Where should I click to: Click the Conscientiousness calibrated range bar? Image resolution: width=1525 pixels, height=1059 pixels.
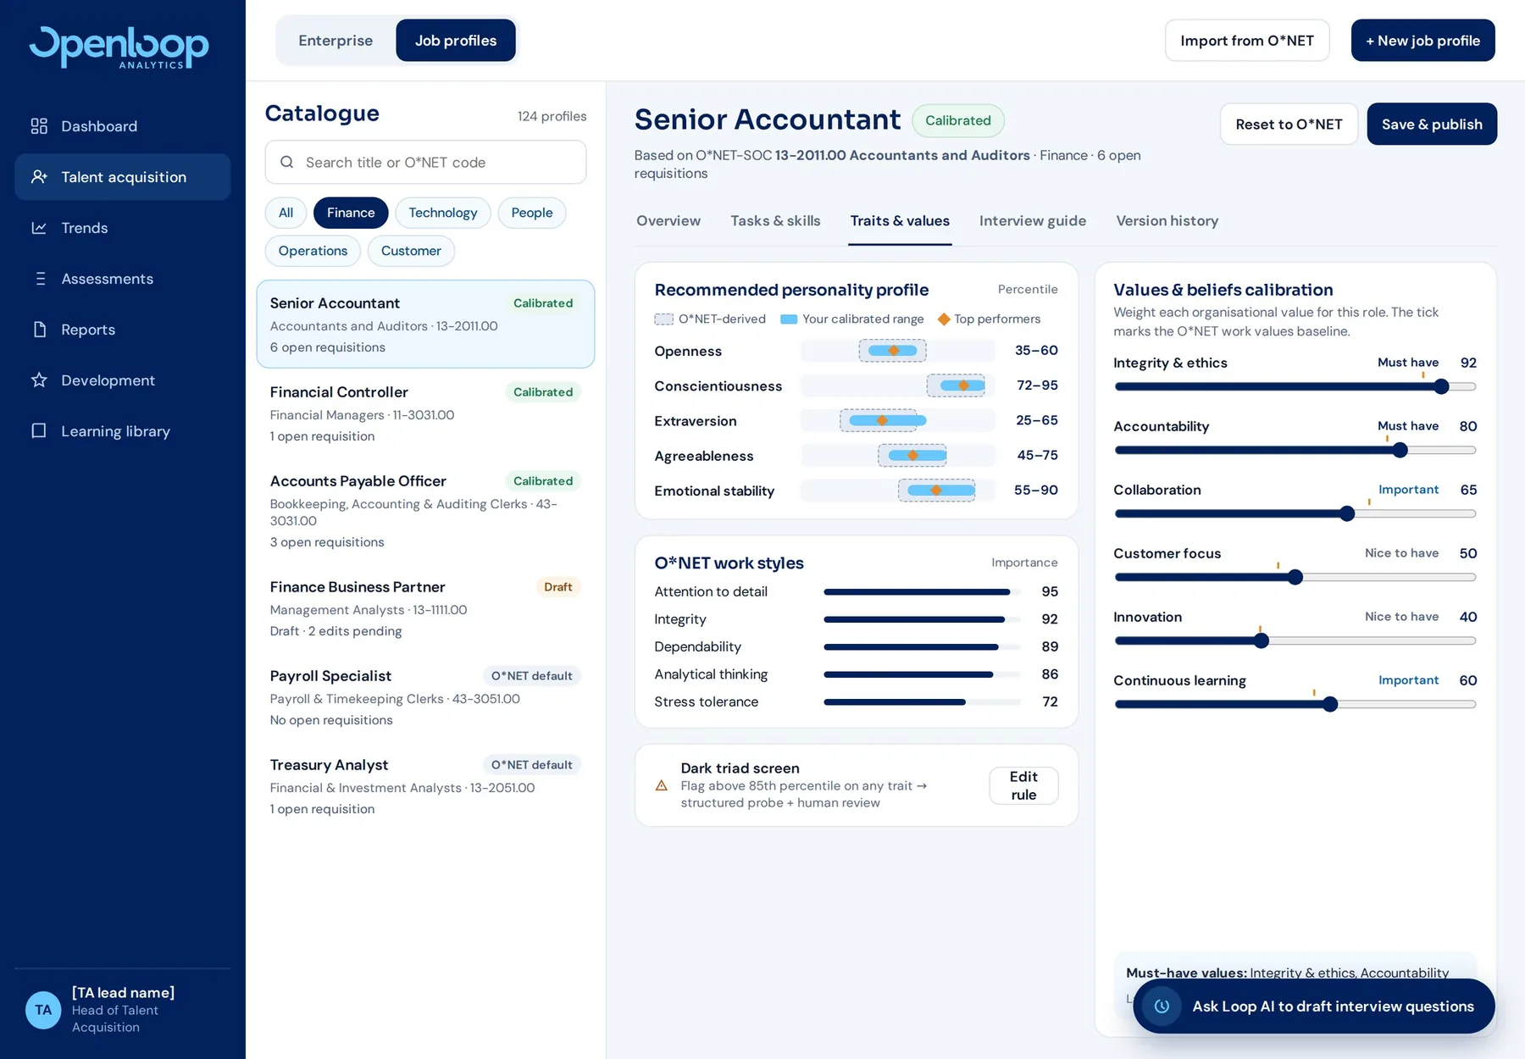[x=962, y=385]
